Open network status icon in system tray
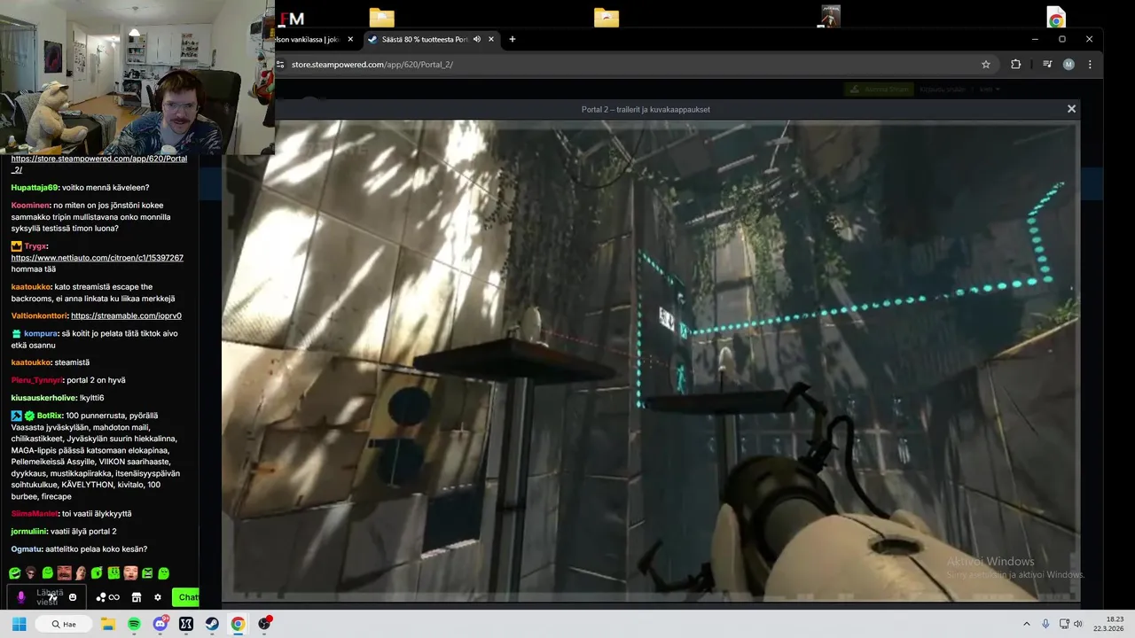The height and width of the screenshot is (638, 1135). point(1064,624)
